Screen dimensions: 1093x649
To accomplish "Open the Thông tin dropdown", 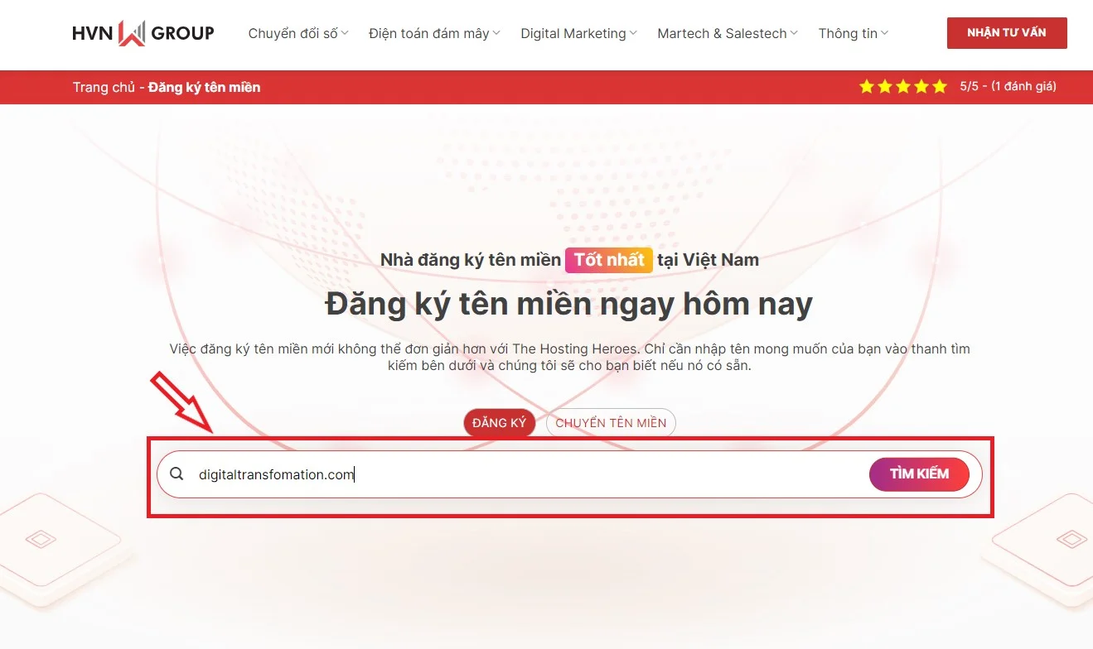I will tap(853, 33).
